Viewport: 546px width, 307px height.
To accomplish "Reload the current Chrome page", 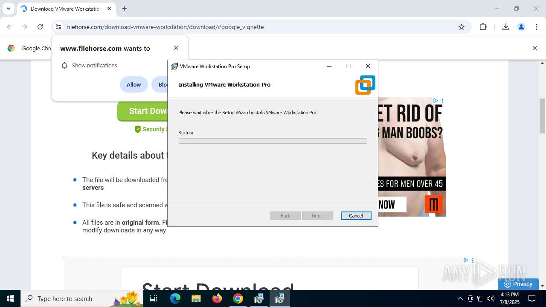I will (x=40, y=27).
